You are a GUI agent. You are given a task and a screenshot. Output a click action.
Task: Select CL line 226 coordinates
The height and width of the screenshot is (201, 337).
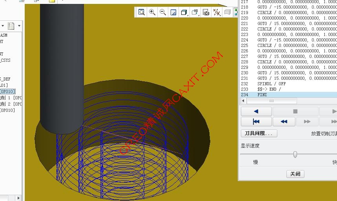288,51
